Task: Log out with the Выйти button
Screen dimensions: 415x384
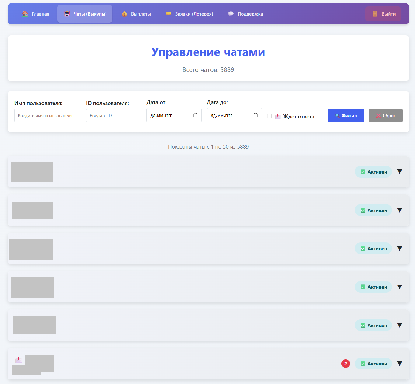Action: tap(383, 14)
